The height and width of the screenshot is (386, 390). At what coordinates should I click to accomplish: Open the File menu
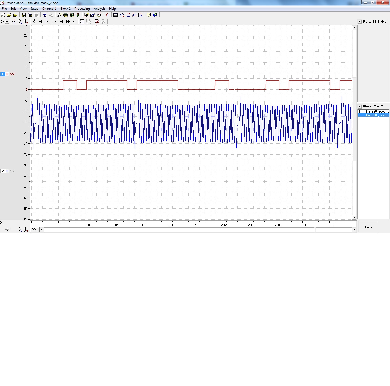pos(4,9)
